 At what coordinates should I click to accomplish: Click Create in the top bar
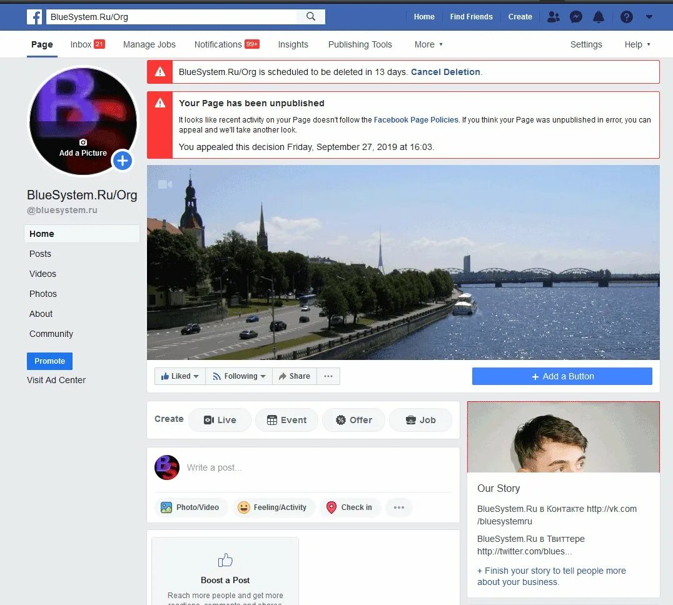[x=520, y=17]
